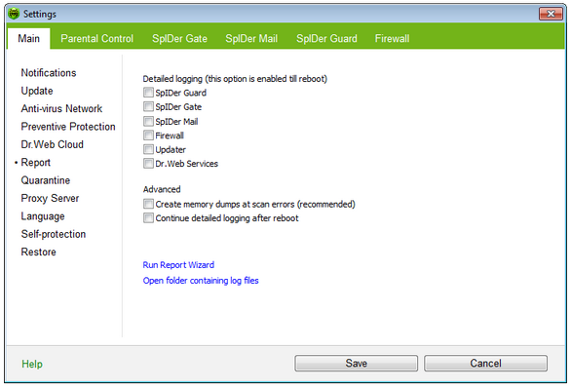Viewport: 571px width, 388px height.
Task: Toggle Continue detailed logging after reboot
Action: pyautogui.click(x=148, y=217)
